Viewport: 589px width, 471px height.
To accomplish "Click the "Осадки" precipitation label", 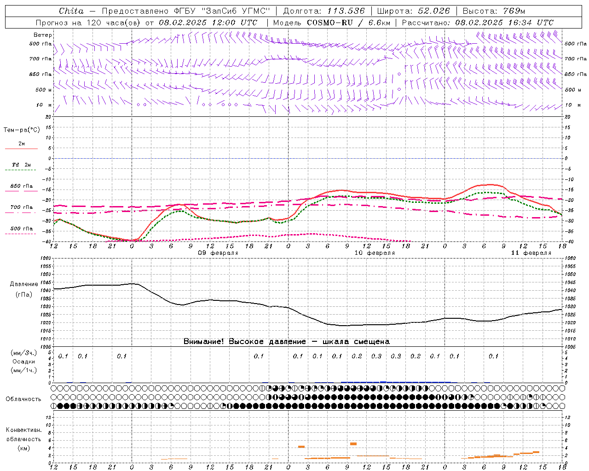I will click(24, 362).
